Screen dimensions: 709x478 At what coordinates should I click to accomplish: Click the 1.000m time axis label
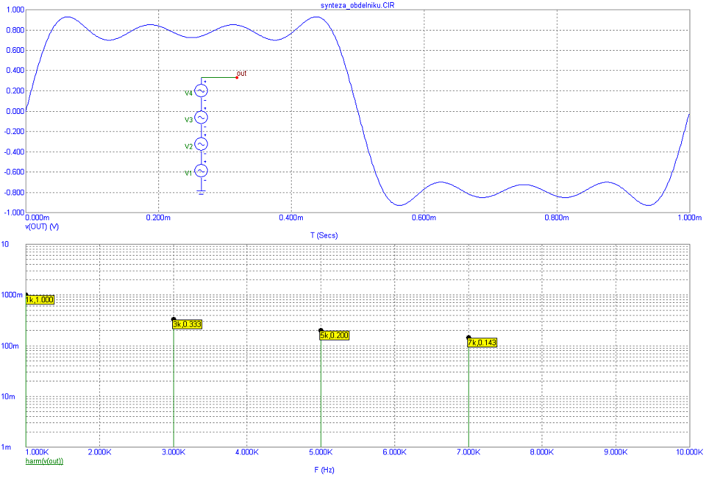(689, 218)
